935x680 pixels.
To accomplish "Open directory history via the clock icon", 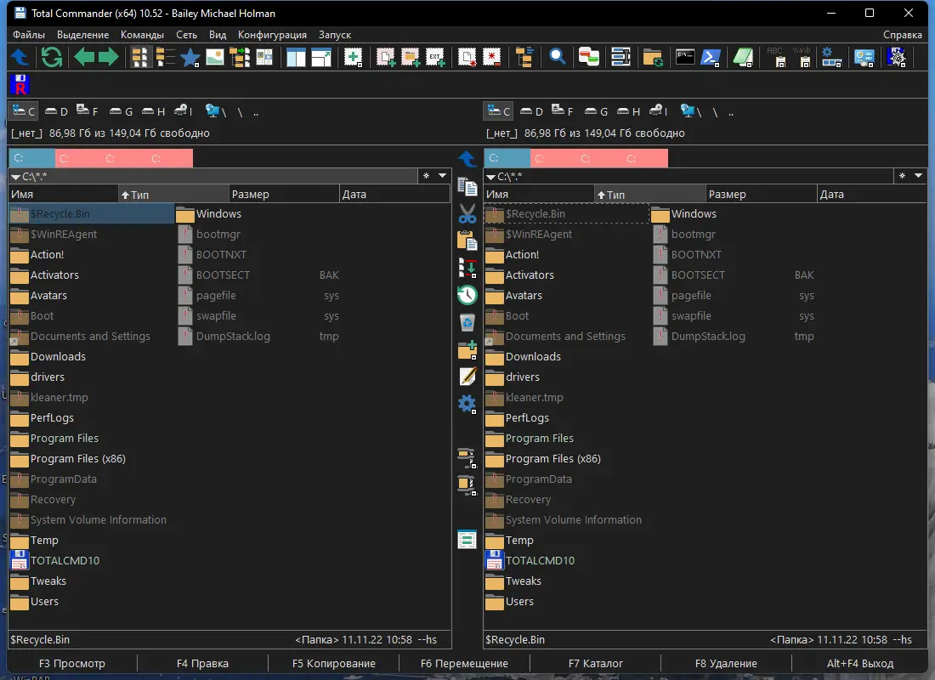I will [467, 295].
